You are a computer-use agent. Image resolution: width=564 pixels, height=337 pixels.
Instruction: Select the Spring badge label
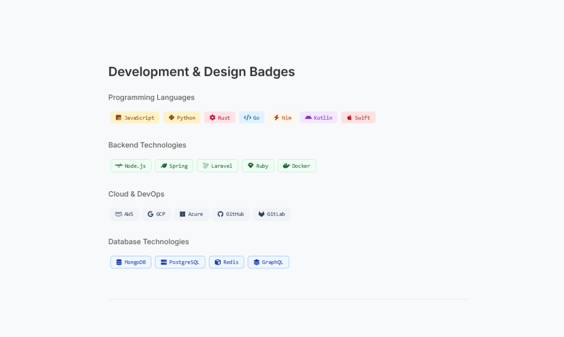179,166
